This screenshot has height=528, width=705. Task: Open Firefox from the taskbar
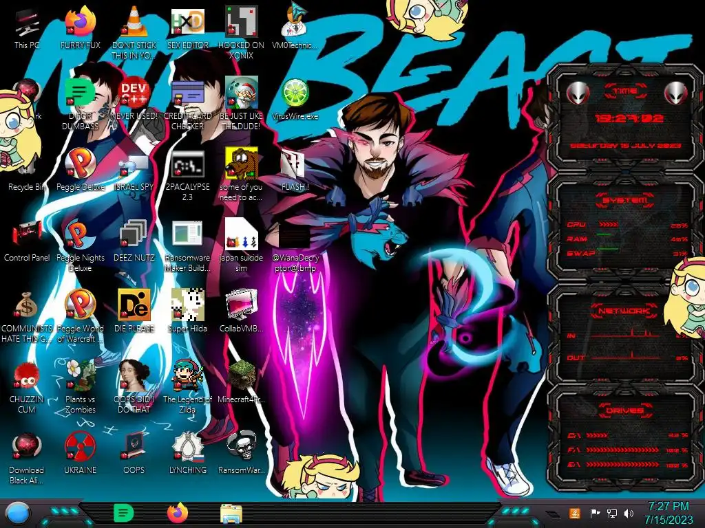(178, 513)
